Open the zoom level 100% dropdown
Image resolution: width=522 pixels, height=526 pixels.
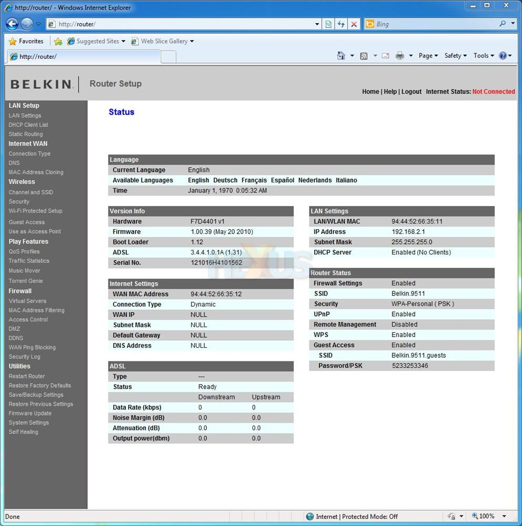click(x=504, y=517)
